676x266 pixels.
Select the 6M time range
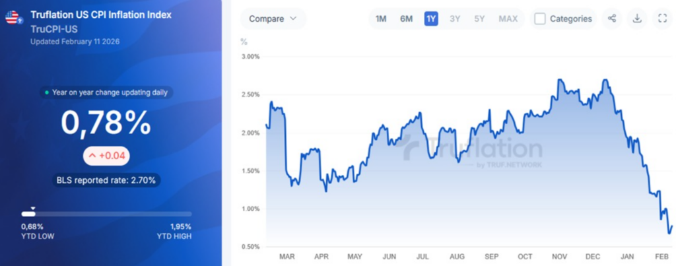(406, 19)
